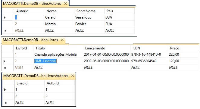Select the Gerald row marker in Autores
This screenshot has height=109, width=200.
click(x=8, y=17)
